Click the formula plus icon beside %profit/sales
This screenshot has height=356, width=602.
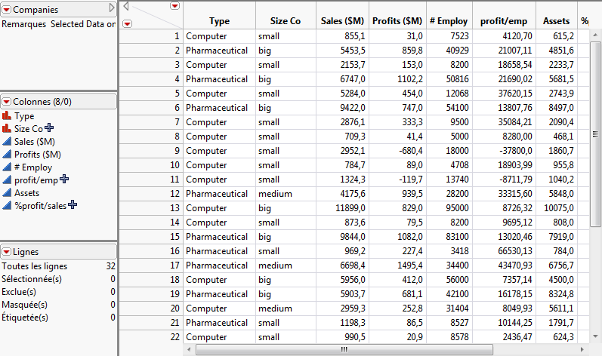pos(73,205)
